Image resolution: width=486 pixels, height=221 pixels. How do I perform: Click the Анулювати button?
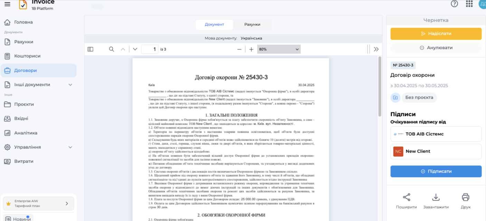click(436, 48)
